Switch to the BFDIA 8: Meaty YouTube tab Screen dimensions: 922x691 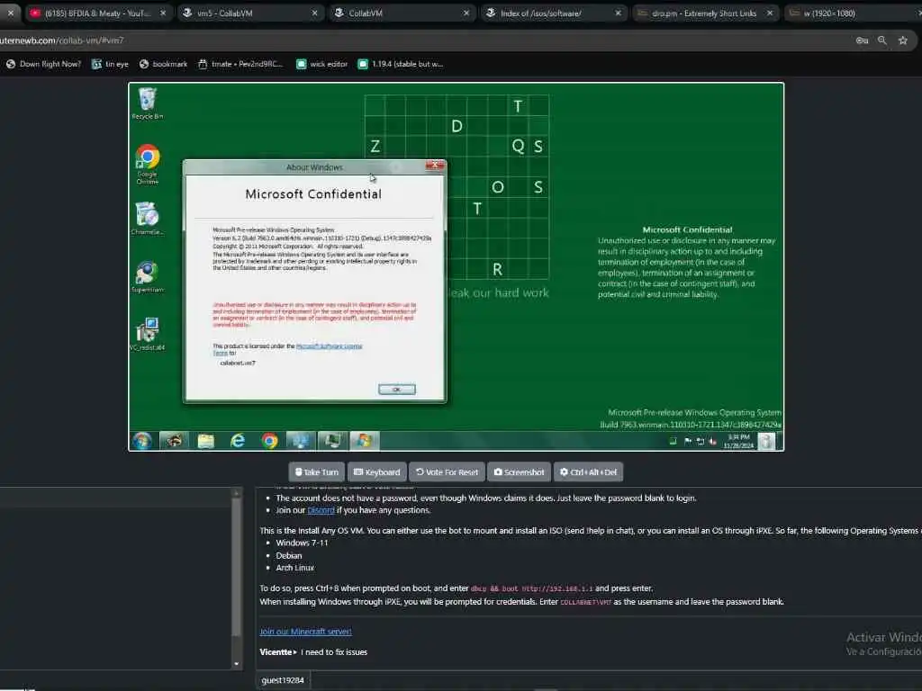pos(97,13)
